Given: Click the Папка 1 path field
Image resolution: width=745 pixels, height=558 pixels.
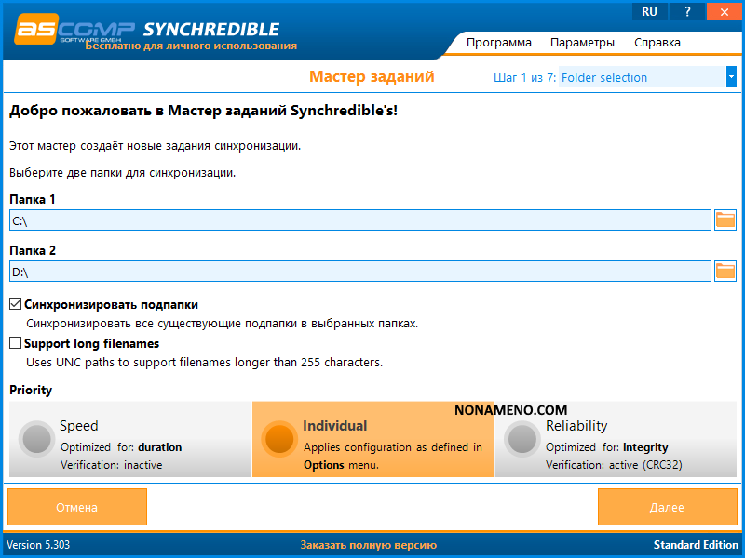Looking at the screenshot, I should [359, 220].
